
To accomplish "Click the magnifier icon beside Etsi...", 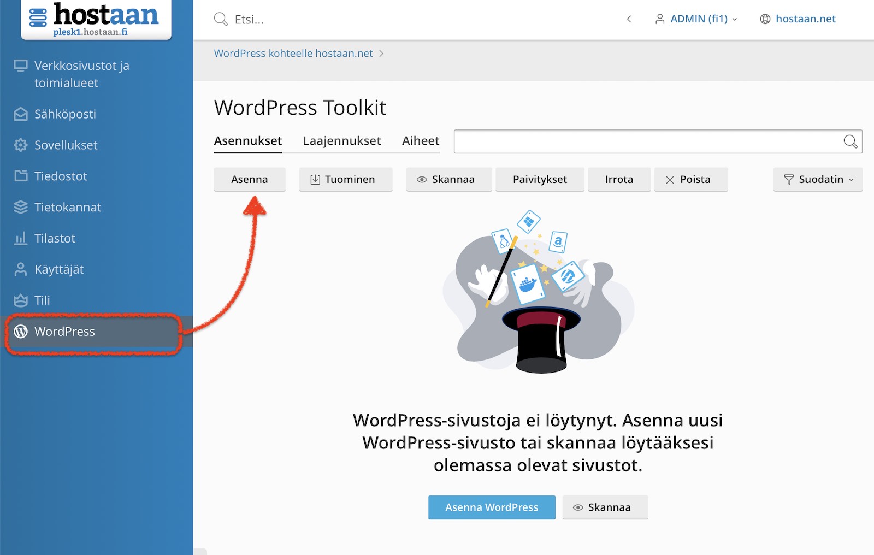I will (221, 19).
